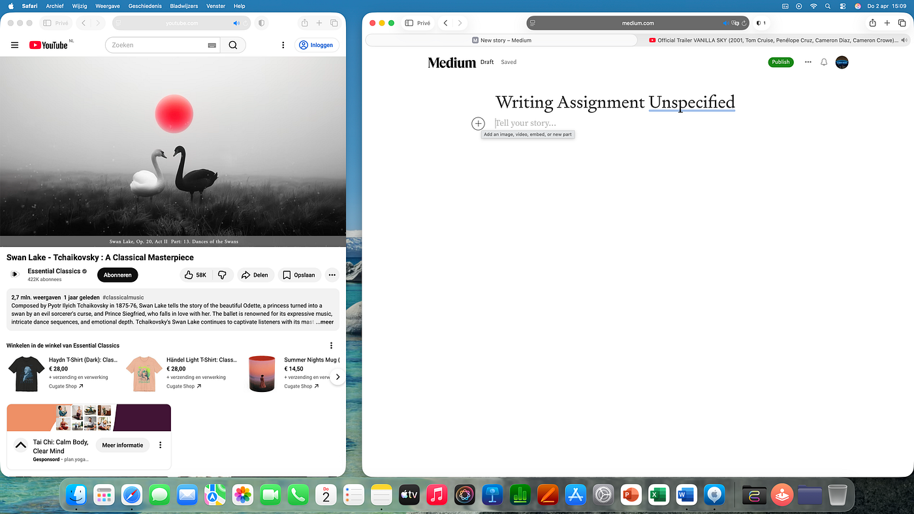Click the Inloggen sign-in button

coord(317,45)
